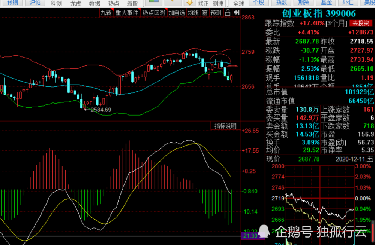Switch to the 指数 tab
Image resolution: width=375 pixels, height=245 pixels.
click(x=281, y=3)
